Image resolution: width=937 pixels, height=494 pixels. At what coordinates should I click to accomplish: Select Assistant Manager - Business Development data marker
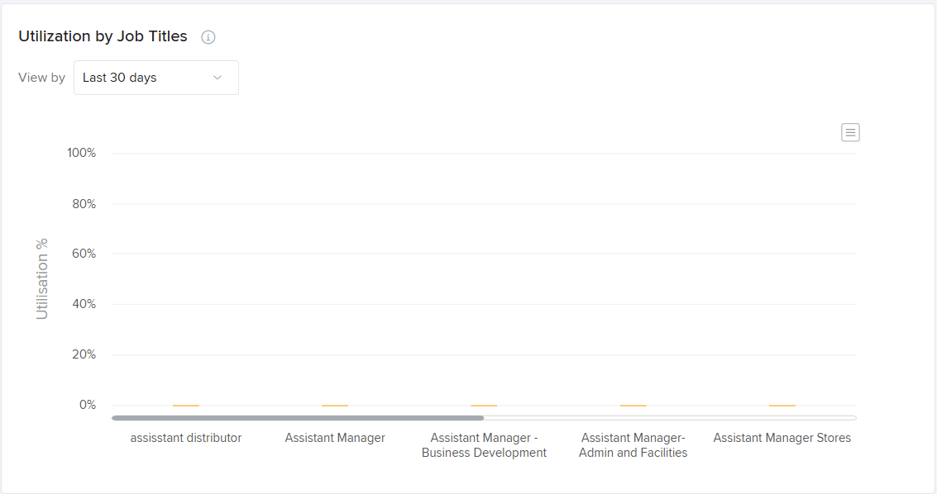pyautogui.click(x=484, y=406)
